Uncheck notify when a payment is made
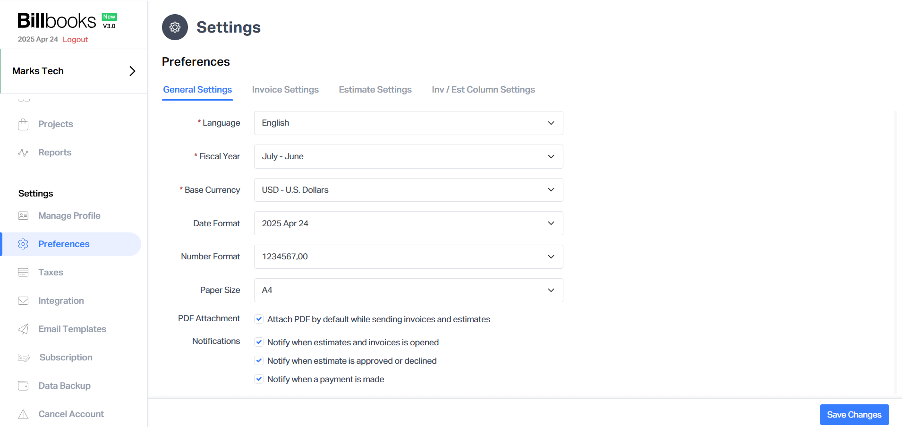This screenshot has width=902, height=427. (259, 378)
